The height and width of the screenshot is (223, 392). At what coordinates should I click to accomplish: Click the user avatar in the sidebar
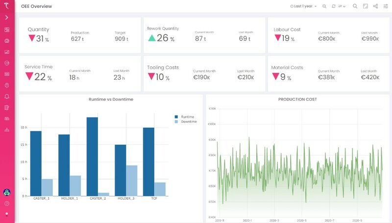tap(7, 192)
